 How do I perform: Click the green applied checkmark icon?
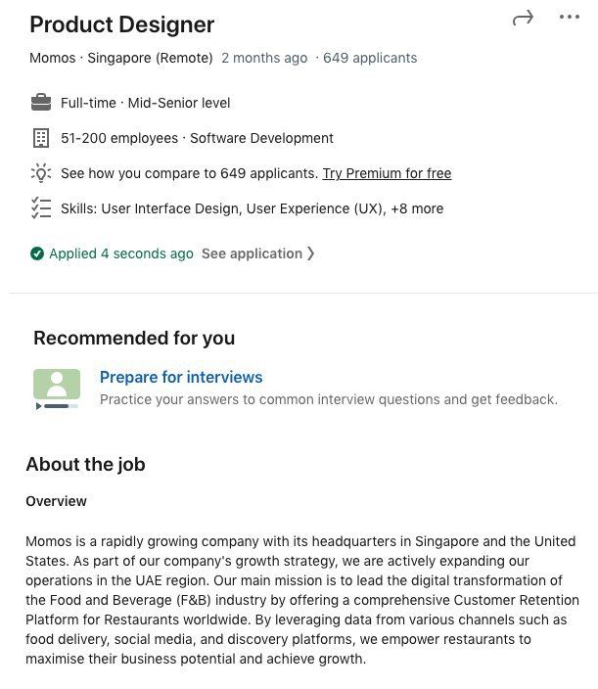pyautogui.click(x=37, y=253)
